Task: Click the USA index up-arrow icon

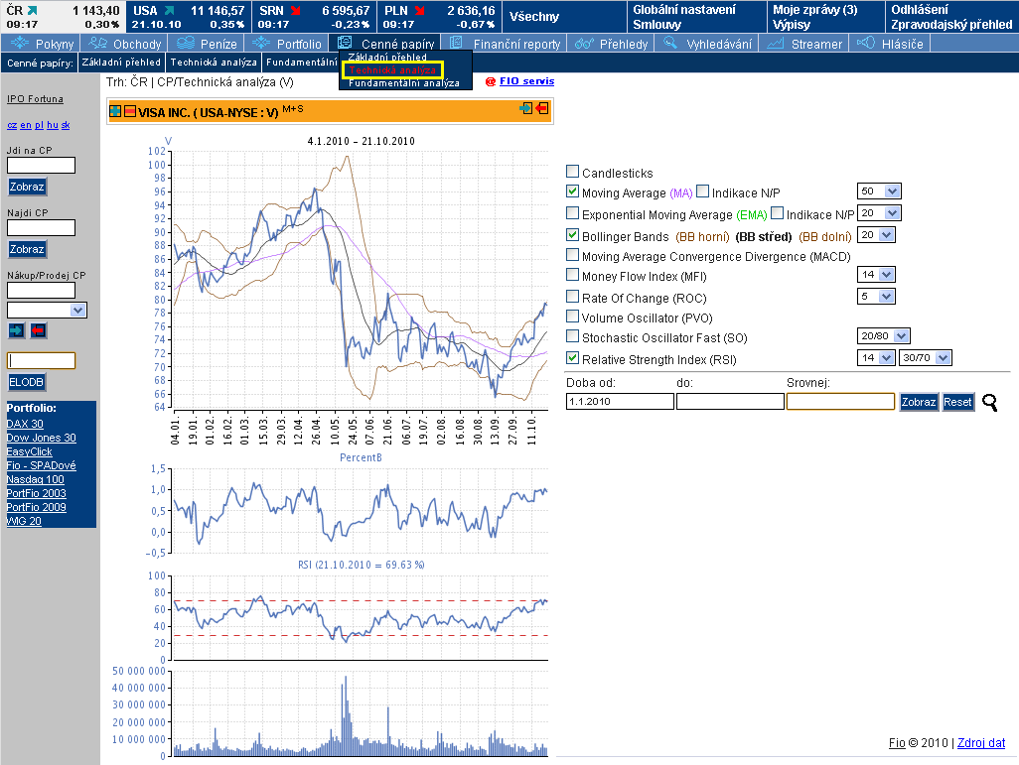Action: [x=170, y=10]
